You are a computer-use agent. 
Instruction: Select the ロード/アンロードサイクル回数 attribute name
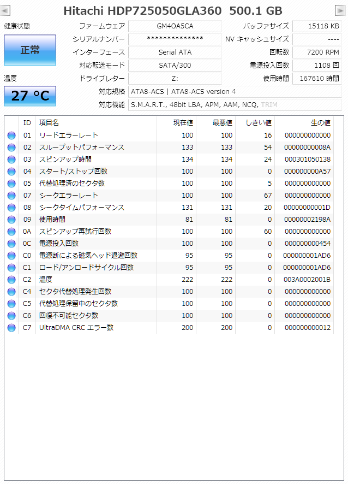coord(86,268)
